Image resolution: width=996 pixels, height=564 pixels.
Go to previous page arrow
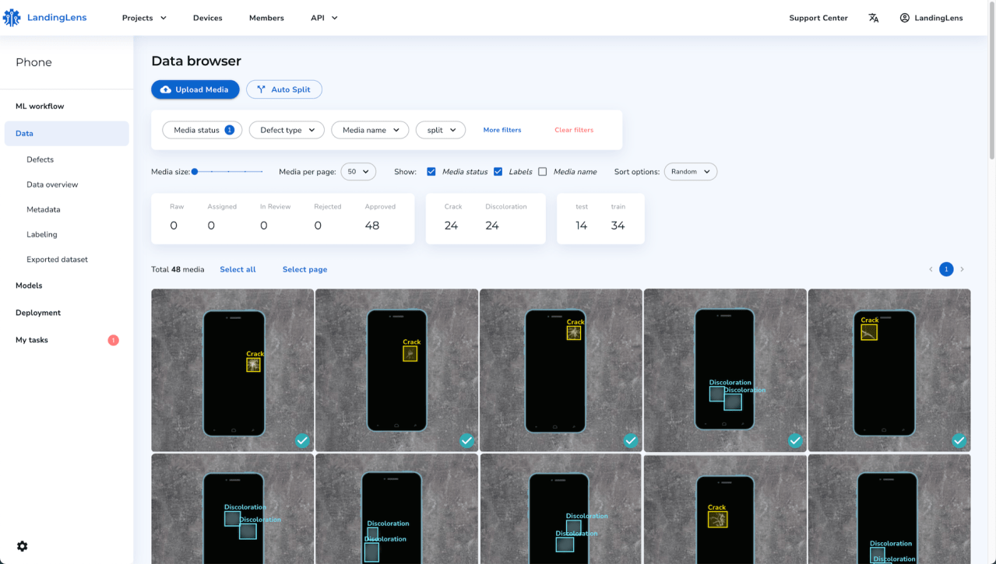pos(931,269)
